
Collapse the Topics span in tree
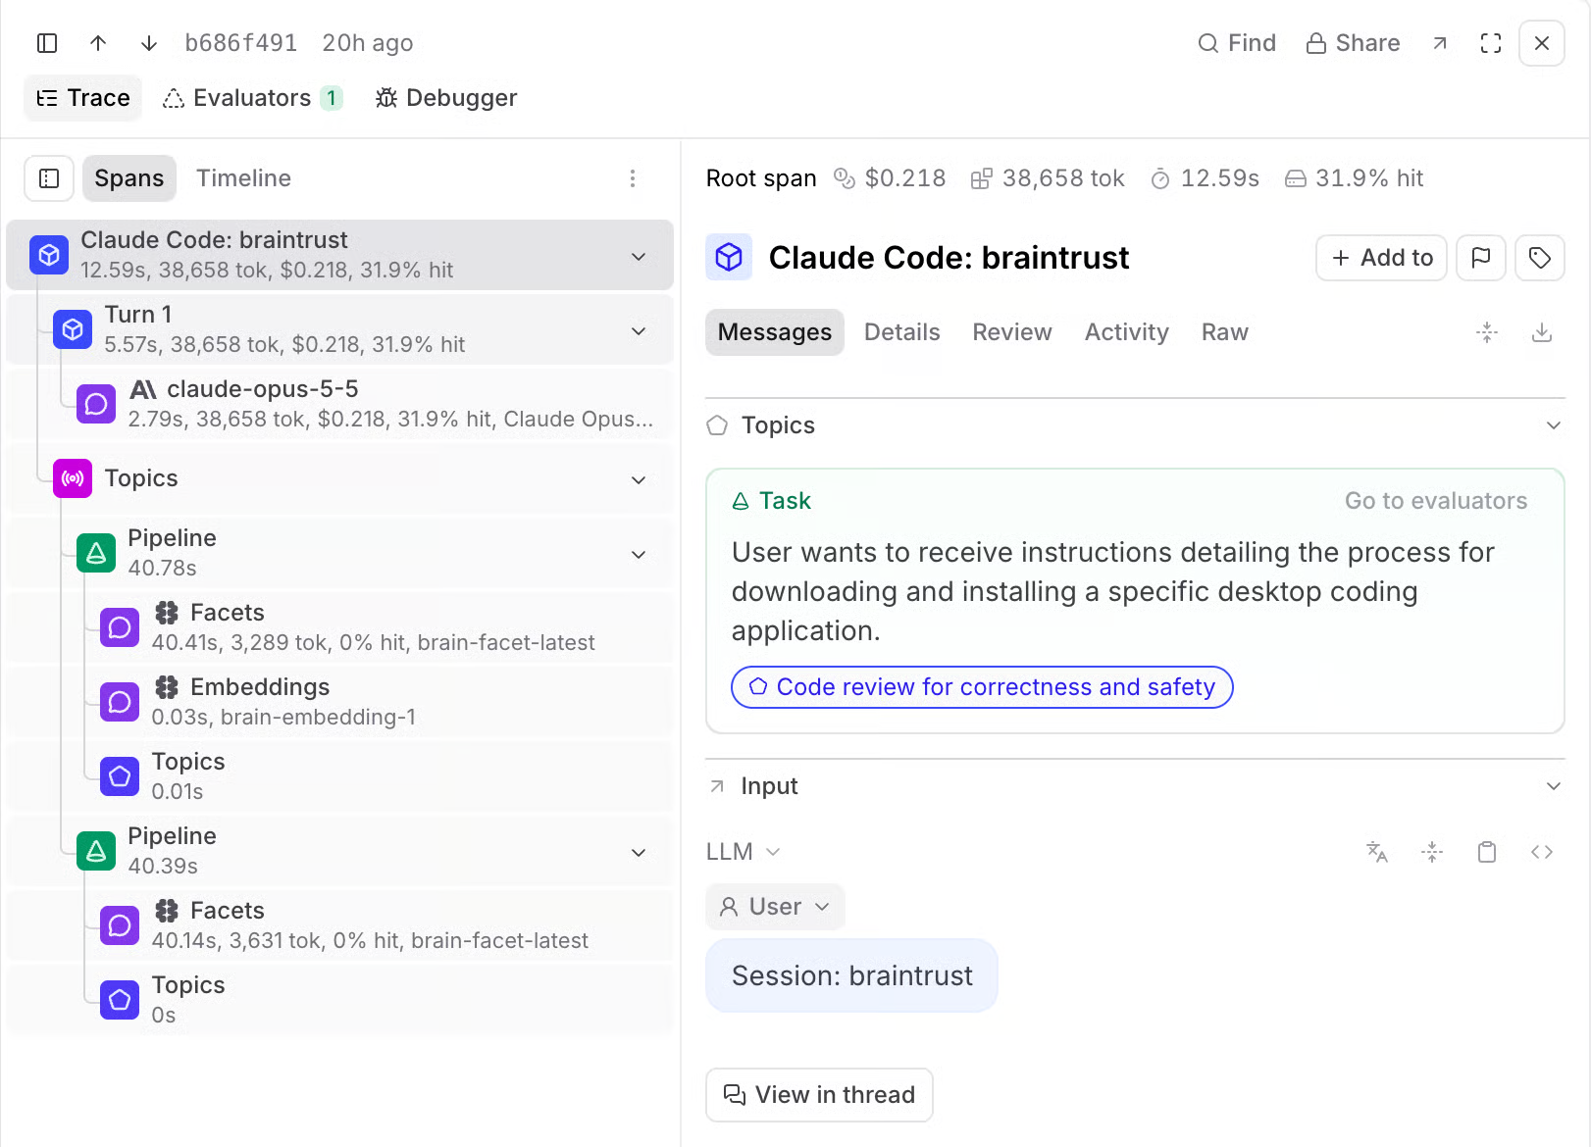[x=639, y=479]
